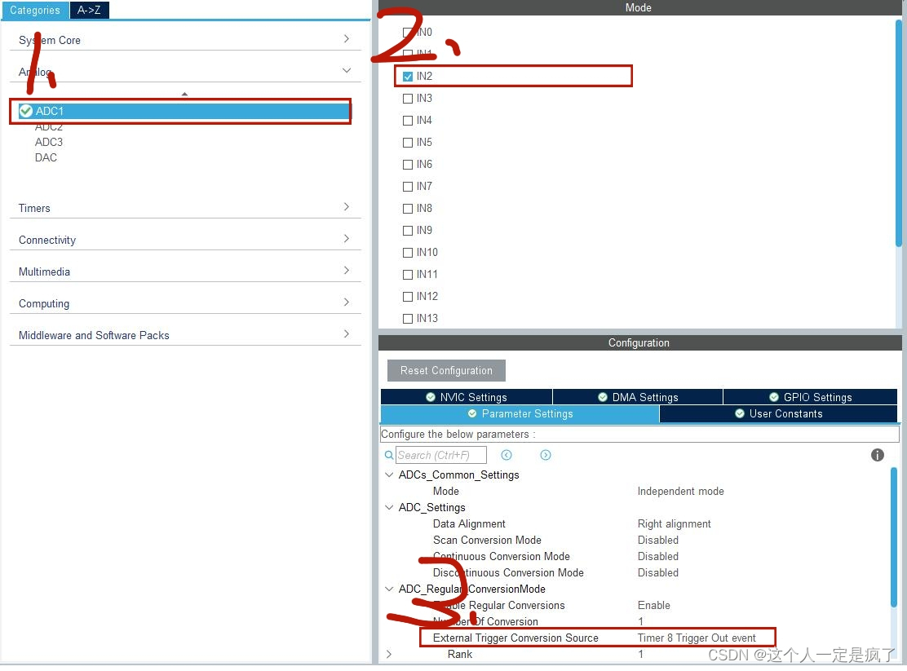Expand the Connectivity category

point(347,238)
